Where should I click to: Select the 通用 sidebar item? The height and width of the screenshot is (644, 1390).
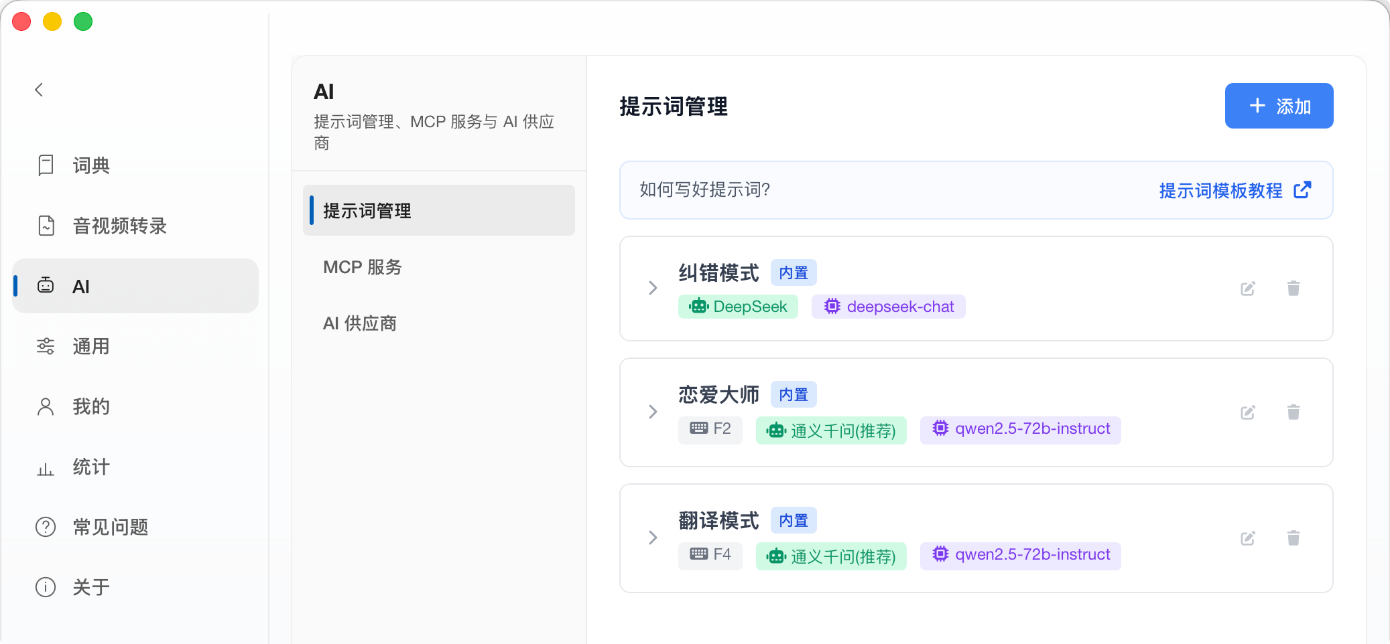tap(135, 346)
